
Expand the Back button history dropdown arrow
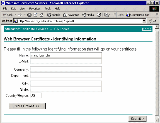click(15, 15)
